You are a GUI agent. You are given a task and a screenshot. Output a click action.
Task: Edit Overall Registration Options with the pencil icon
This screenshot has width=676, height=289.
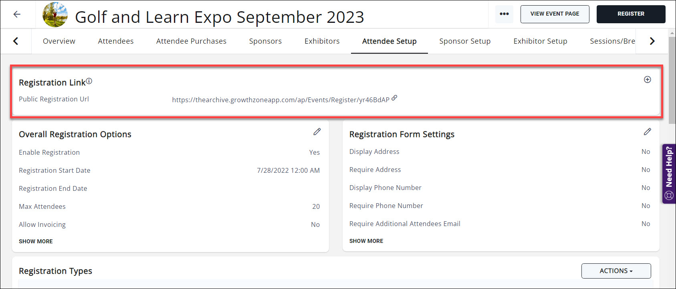317,131
